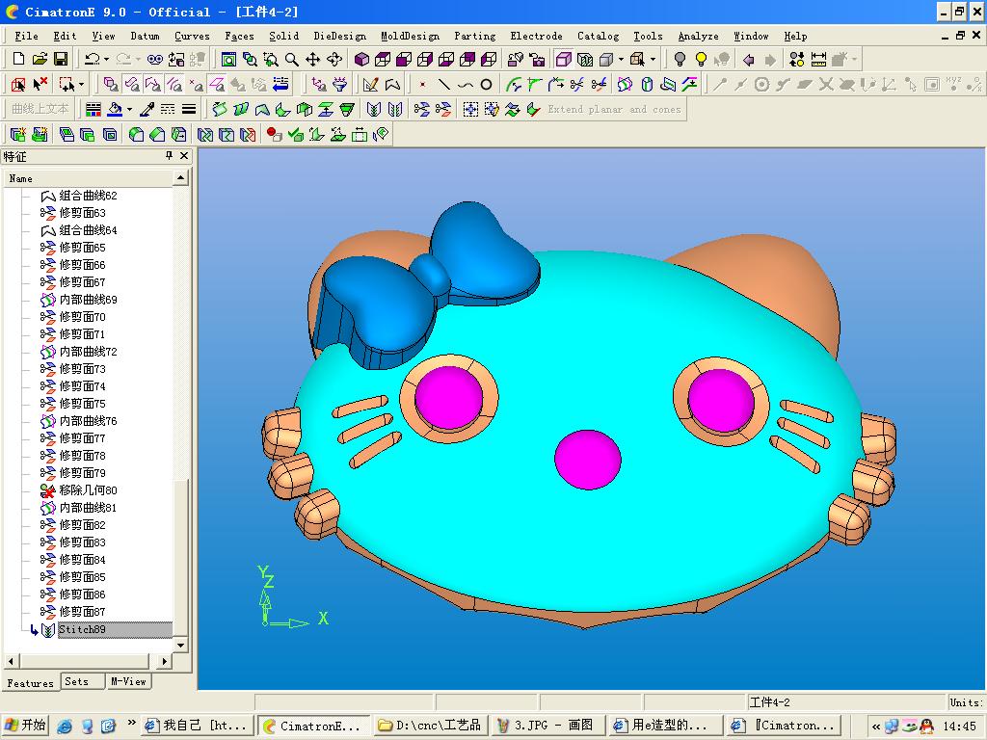Click the binoculars-like glasses icon
Viewport: 987px width, 740px height.
(155, 59)
